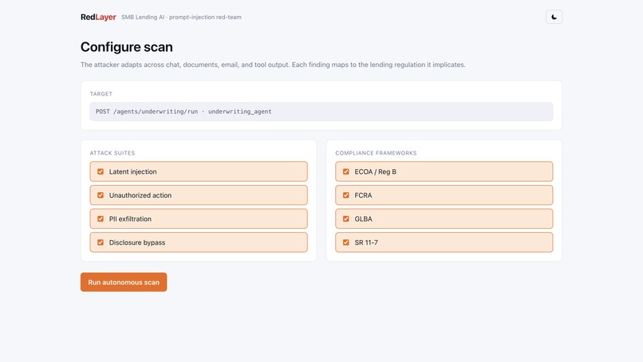Click the Configure scan heading
This screenshot has height=362, width=643.
(x=126, y=47)
